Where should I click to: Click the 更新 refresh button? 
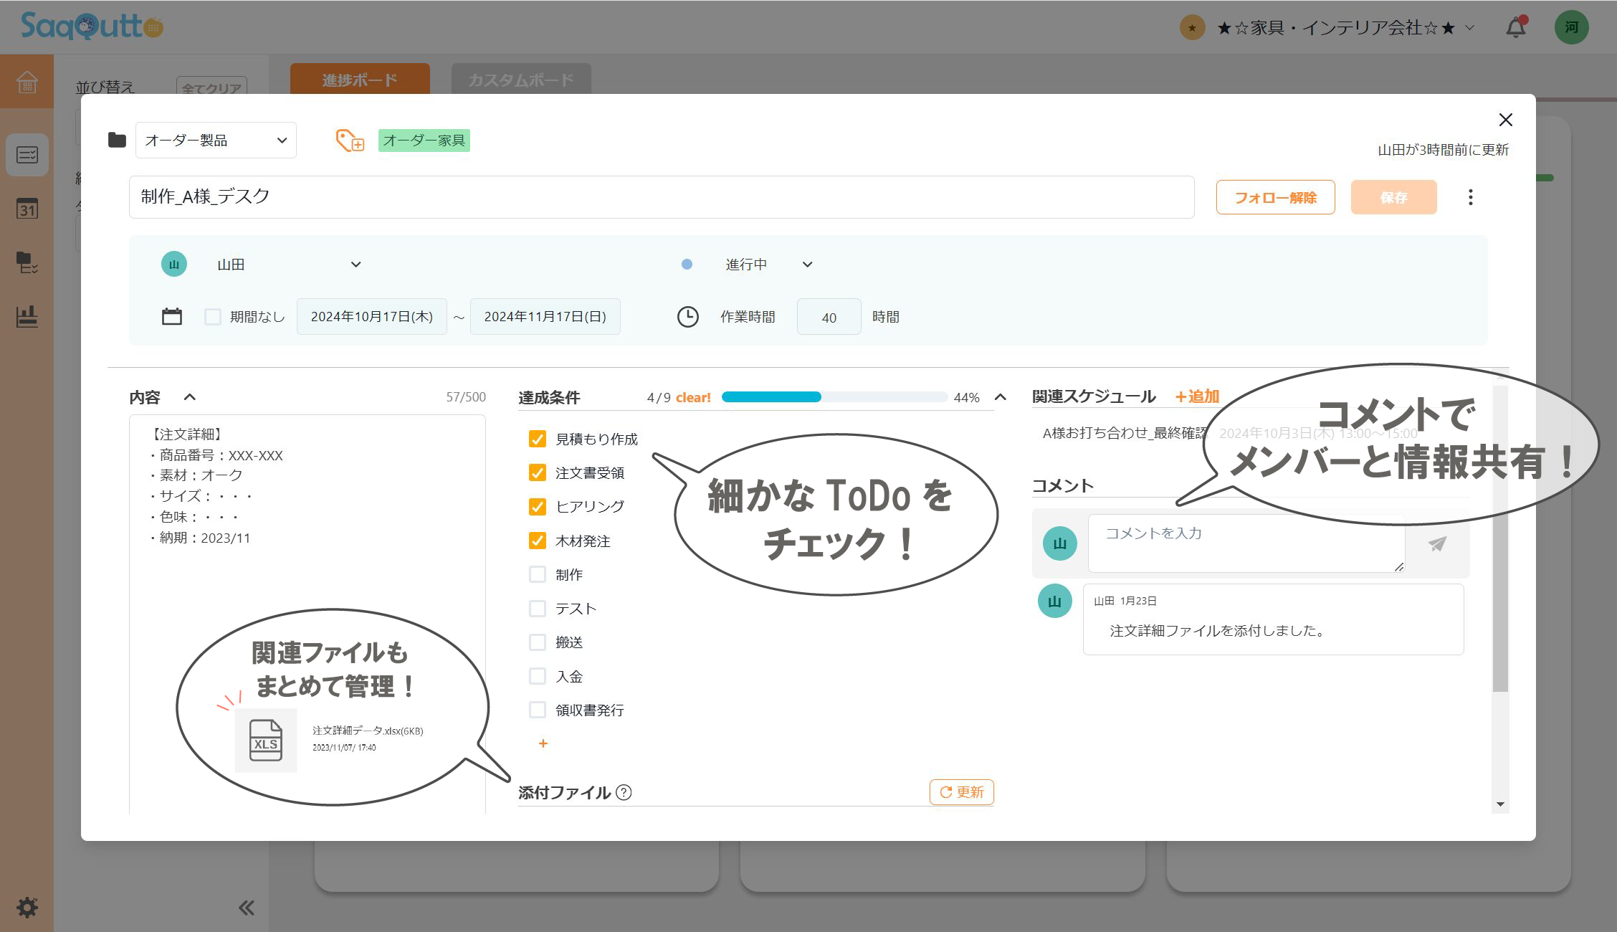tap(961, 792)
